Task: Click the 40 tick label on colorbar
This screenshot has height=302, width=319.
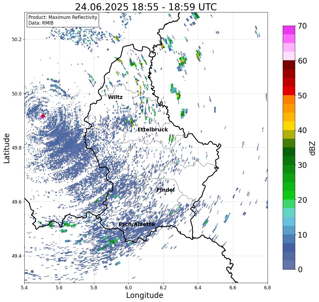Action: [302, 130]
